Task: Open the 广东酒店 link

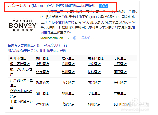Action: pos(120,94)
